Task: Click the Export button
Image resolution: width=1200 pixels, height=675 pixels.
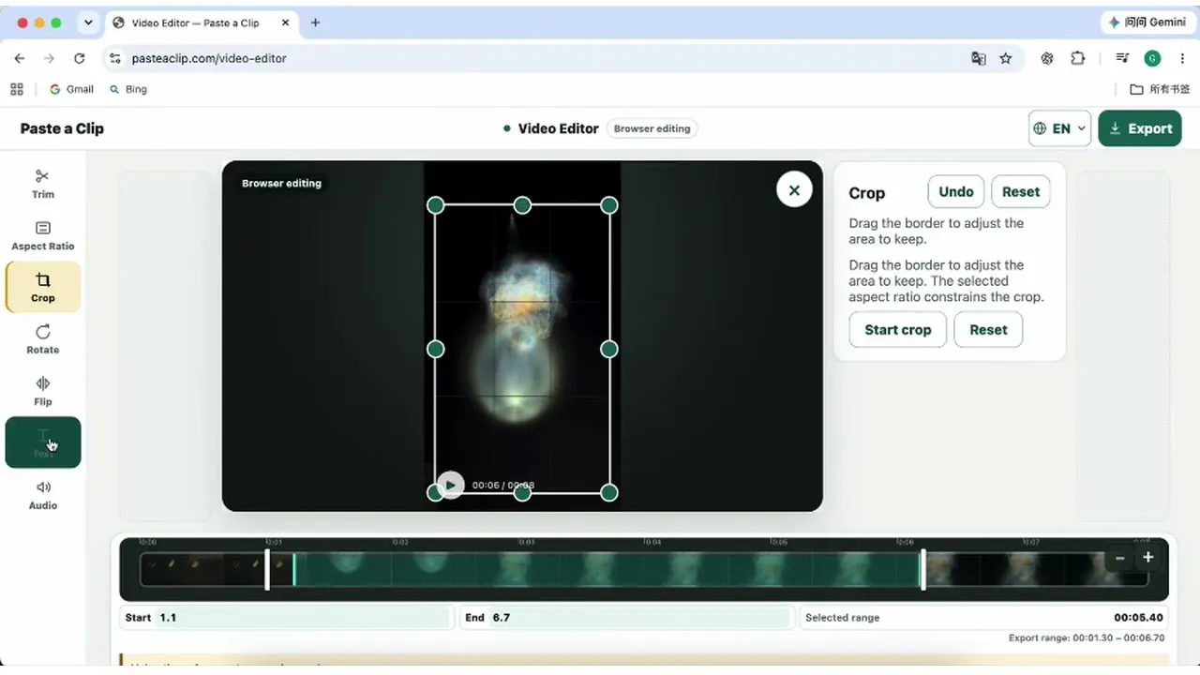Action: (x=1140, y=128)
